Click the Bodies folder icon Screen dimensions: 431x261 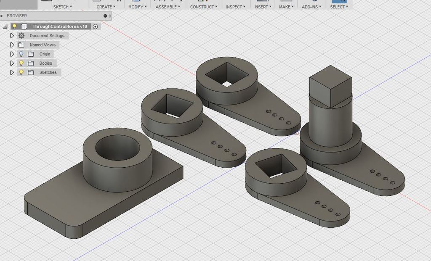(31, 63)
